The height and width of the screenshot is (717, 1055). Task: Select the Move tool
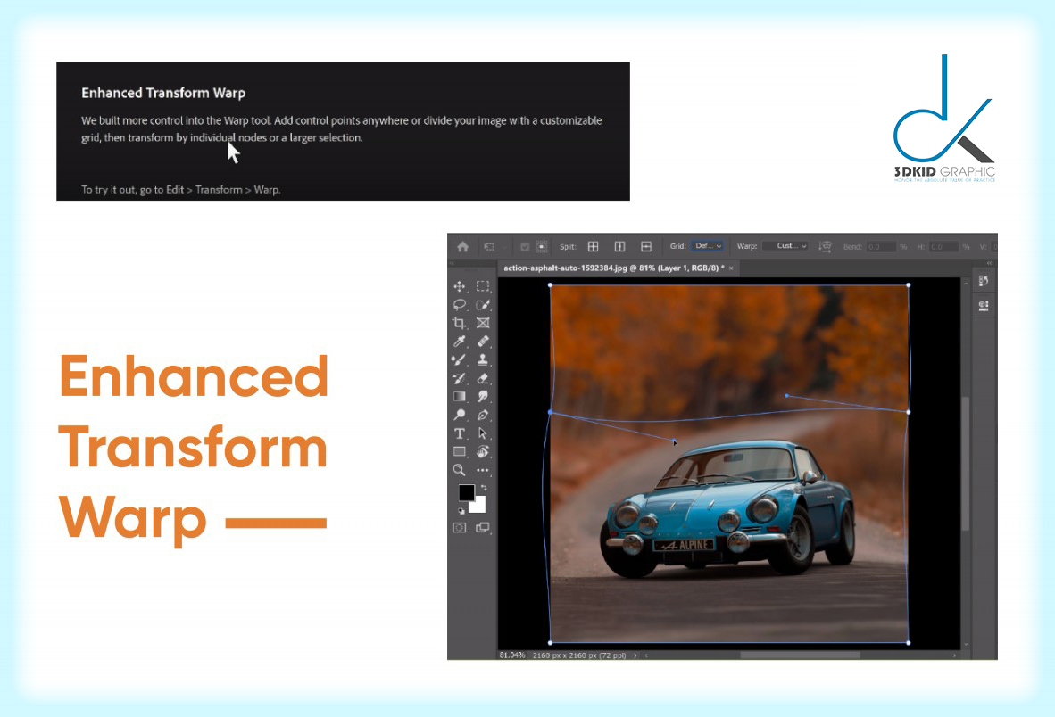[x=460, y=286]
